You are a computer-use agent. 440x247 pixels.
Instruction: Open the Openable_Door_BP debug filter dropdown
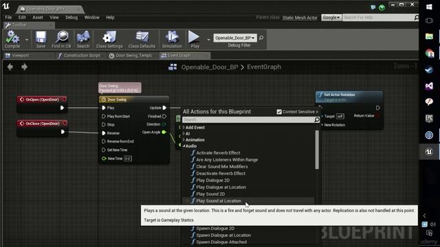(235, 38)
